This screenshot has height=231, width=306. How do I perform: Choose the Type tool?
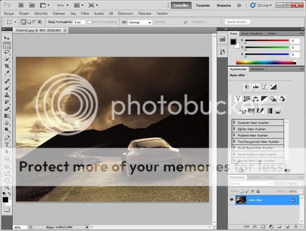coord(7,144)
